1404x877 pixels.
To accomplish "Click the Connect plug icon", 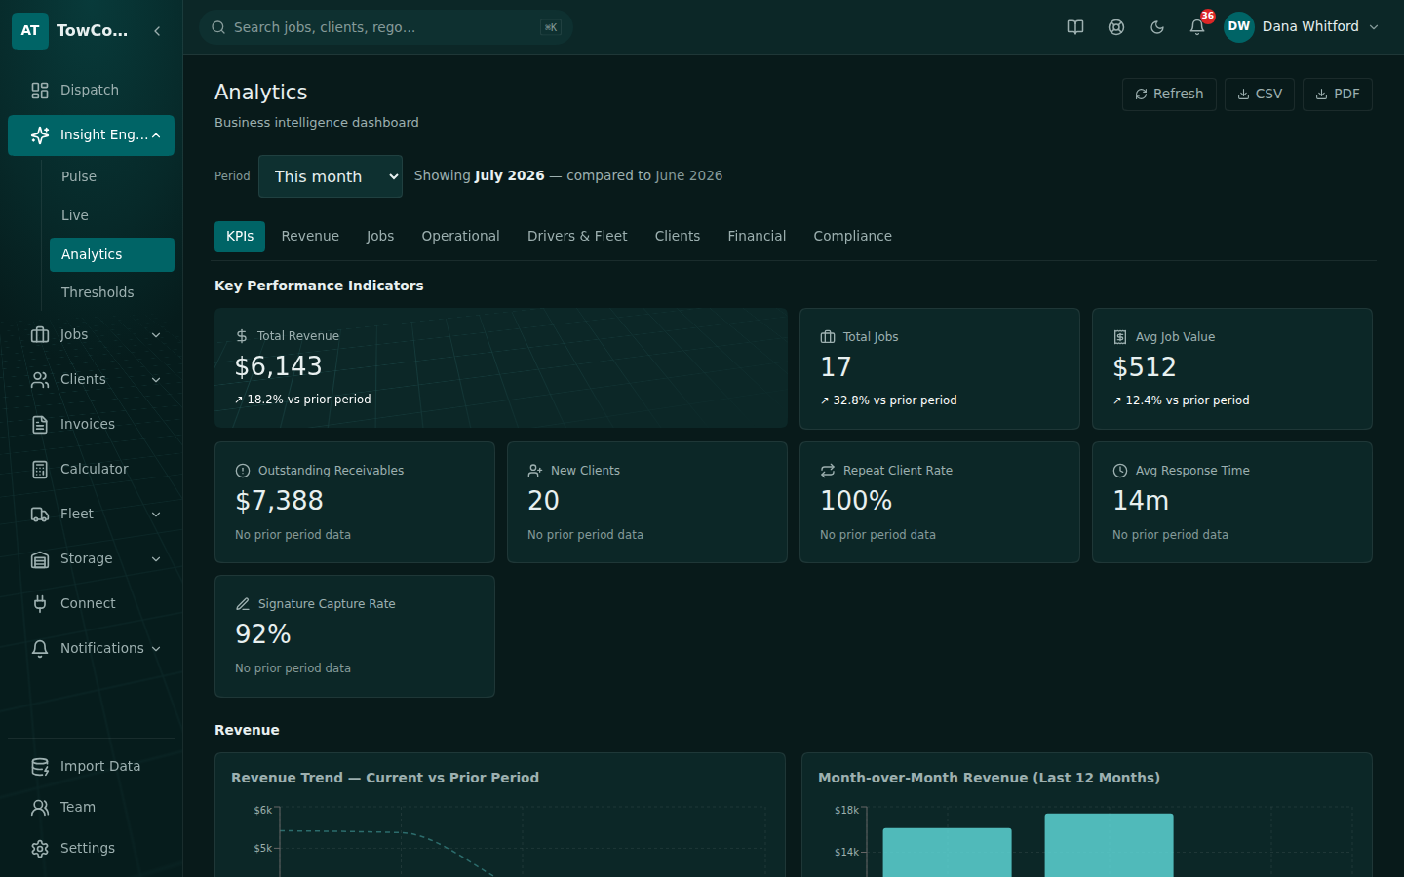I will 40,604.
